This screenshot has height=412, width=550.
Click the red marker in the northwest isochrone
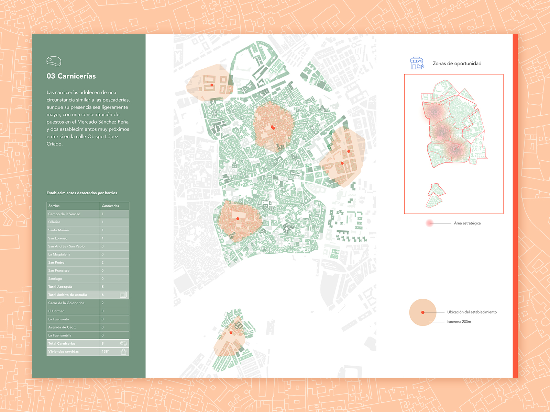point(212,85)
